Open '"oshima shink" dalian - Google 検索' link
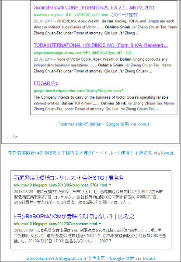 pos(94,124)
